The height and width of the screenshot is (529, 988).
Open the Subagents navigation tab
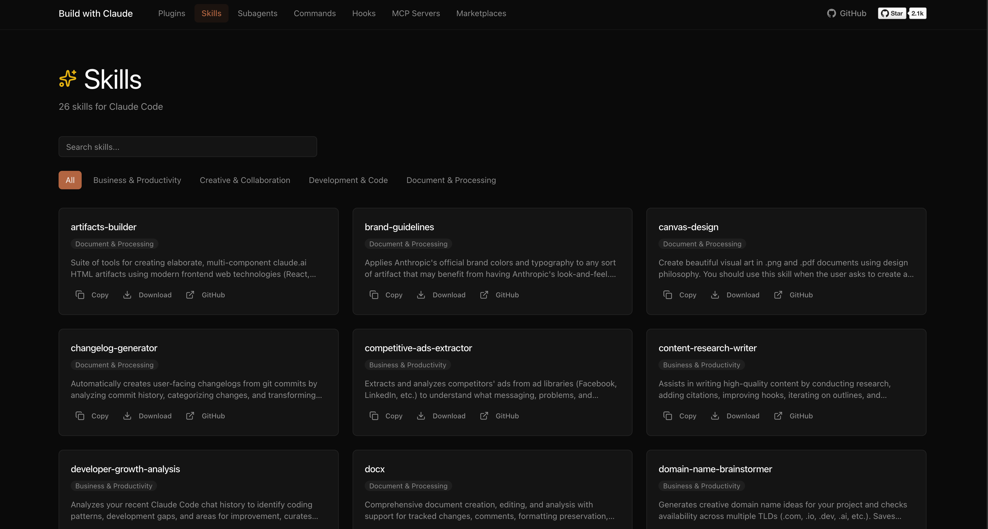click(x=257, y=14)
